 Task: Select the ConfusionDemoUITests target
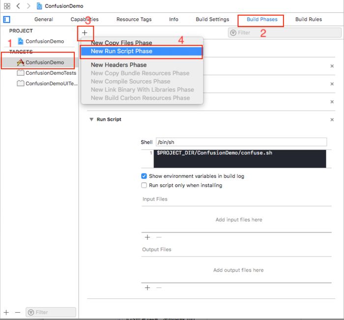point(52,84)
